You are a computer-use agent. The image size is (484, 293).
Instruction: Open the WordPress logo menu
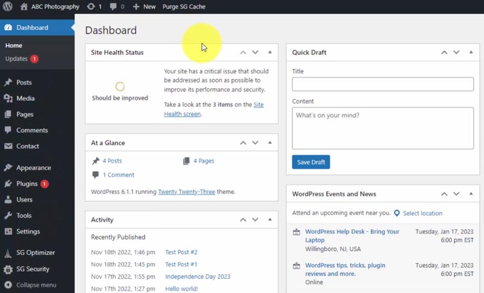[x=7, y=6]
